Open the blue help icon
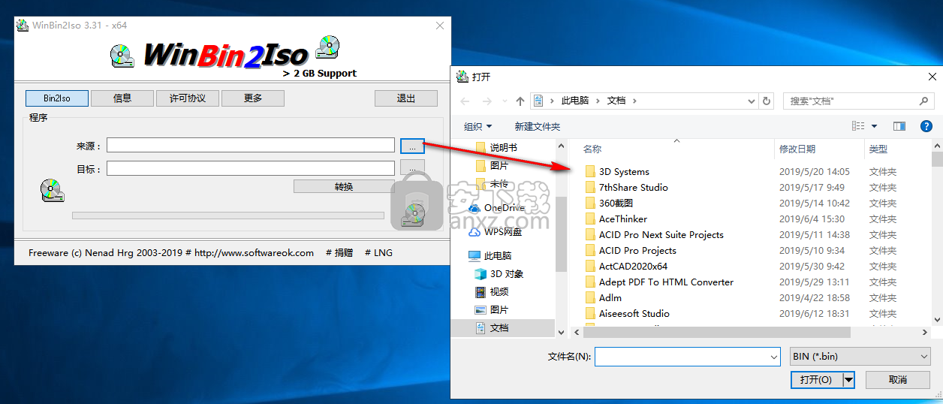Screen dimensions: 943x404 (x=926, y=126)
